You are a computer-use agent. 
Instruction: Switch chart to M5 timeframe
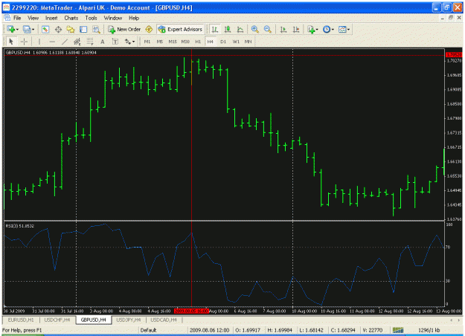tap(159, 42)
